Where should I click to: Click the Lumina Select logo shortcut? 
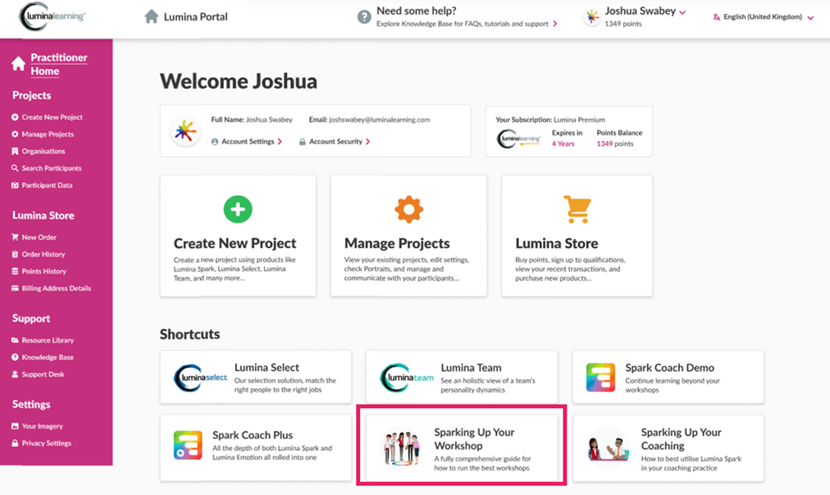[x=200, y=378]
